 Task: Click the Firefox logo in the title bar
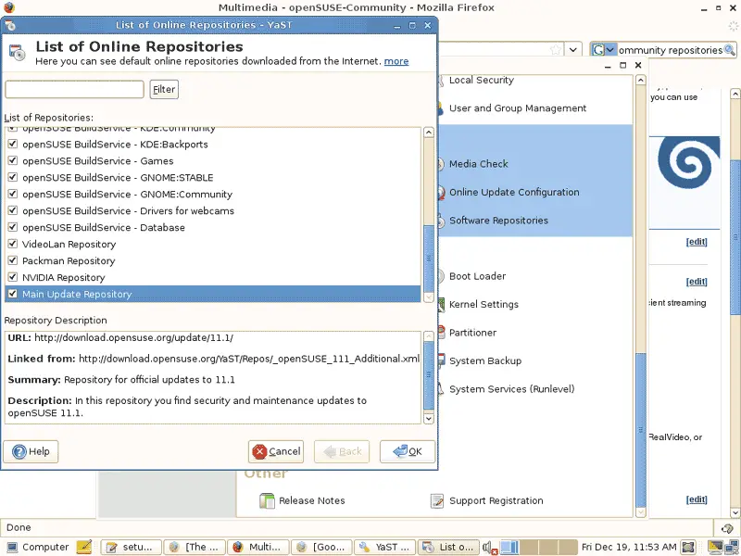pyautogui.click(x=8, y=7)
